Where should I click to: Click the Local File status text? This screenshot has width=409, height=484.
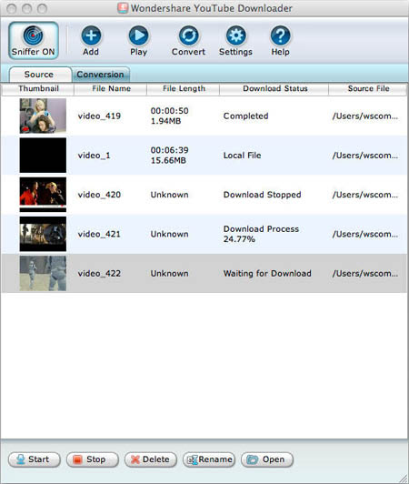[x=242, y=156]
